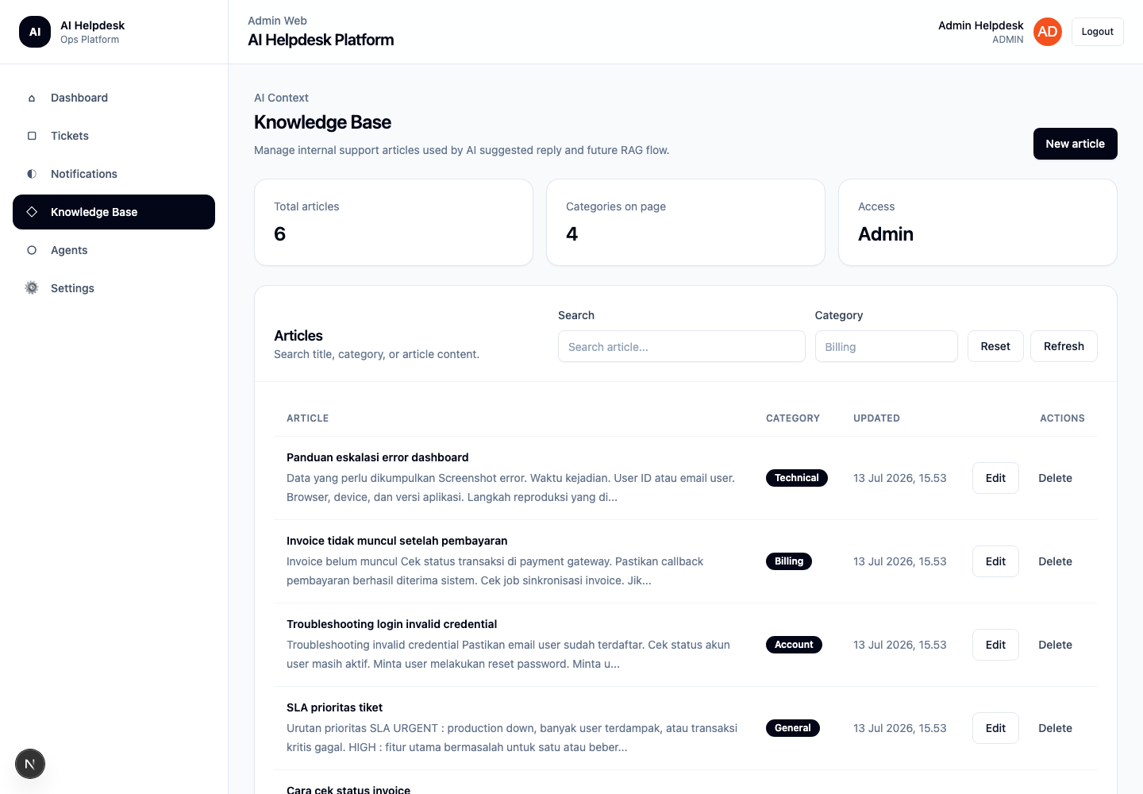1143x794 pixels.
Task: Click the UPDATED column header
Action: pos(876,418)
